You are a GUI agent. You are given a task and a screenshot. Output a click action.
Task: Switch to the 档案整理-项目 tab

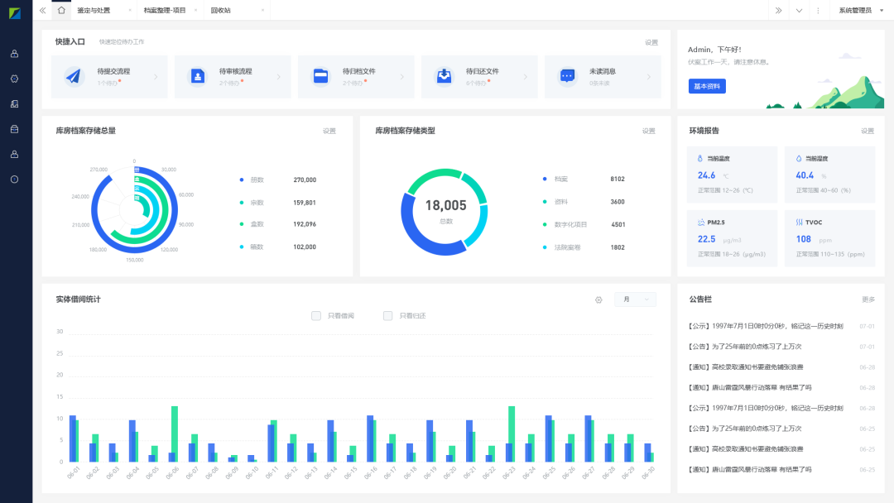tap(164, 10)
